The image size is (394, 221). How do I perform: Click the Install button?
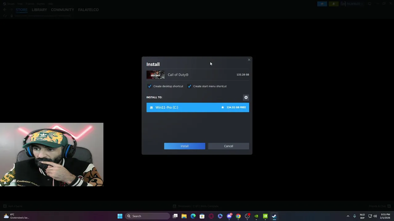(184, 146)
